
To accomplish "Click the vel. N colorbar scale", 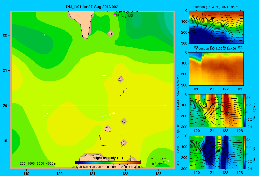I will click(x=244, y=111).
